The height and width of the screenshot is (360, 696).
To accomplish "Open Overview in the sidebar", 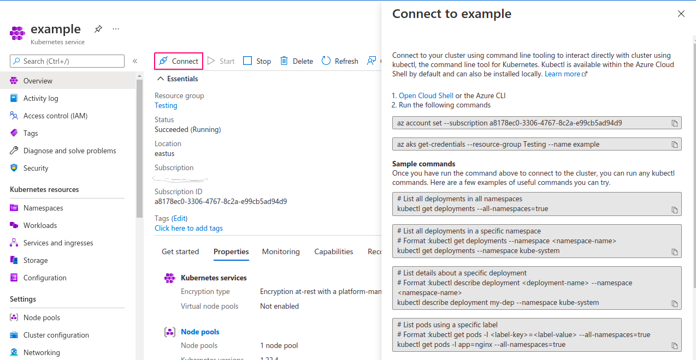I will [68, 81].
